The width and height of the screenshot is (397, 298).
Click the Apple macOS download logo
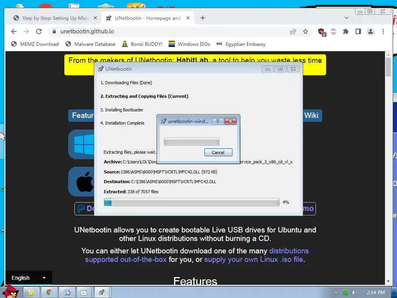pos(81,182)
